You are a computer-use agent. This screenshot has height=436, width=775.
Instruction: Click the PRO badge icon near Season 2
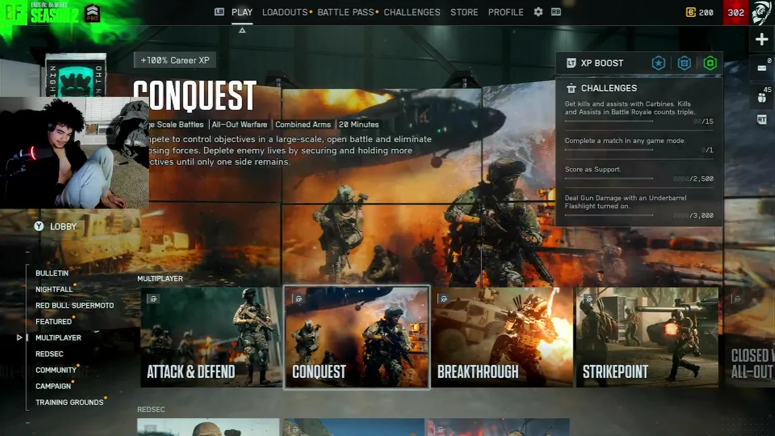92,13
